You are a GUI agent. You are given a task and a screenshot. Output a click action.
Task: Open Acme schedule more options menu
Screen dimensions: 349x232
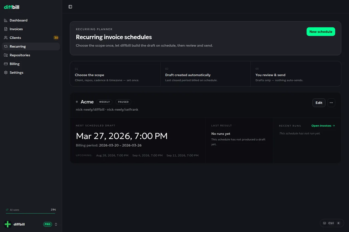click(331, 103)
